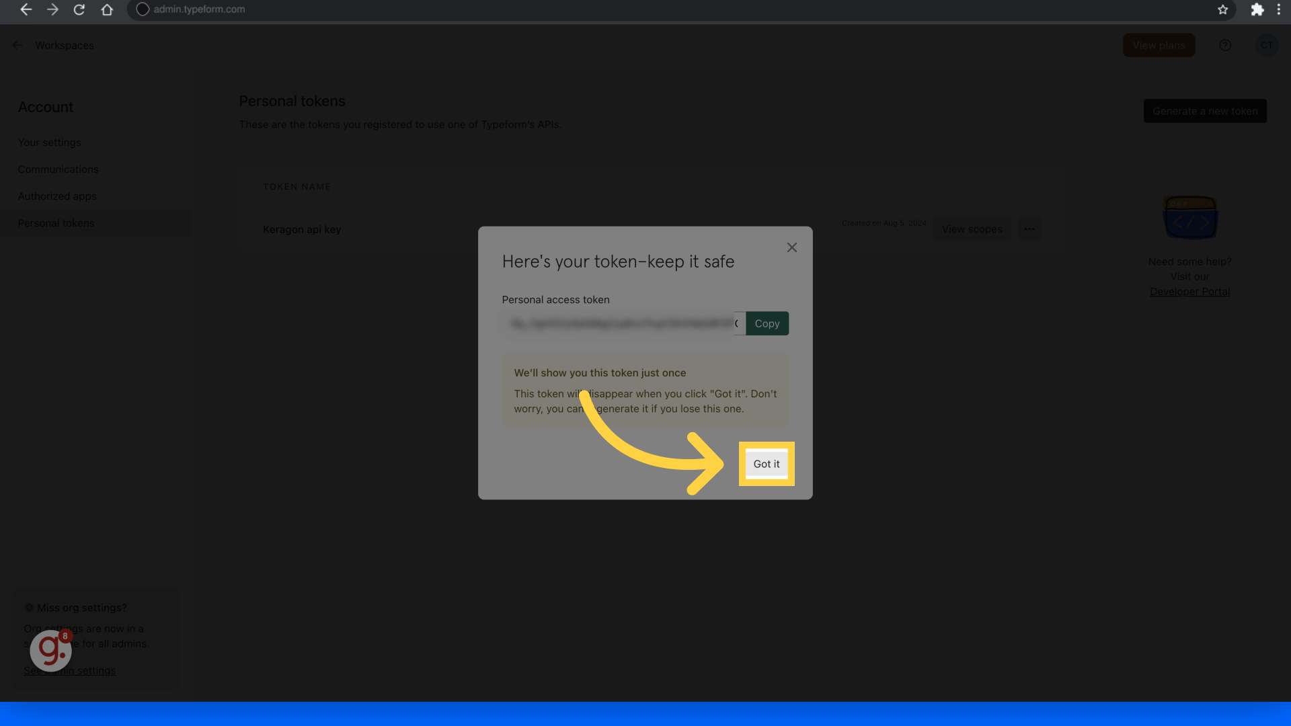
Task: Select Personal tokens in Account sidebar
Action: pyautogui.click(x=95, y=223)
